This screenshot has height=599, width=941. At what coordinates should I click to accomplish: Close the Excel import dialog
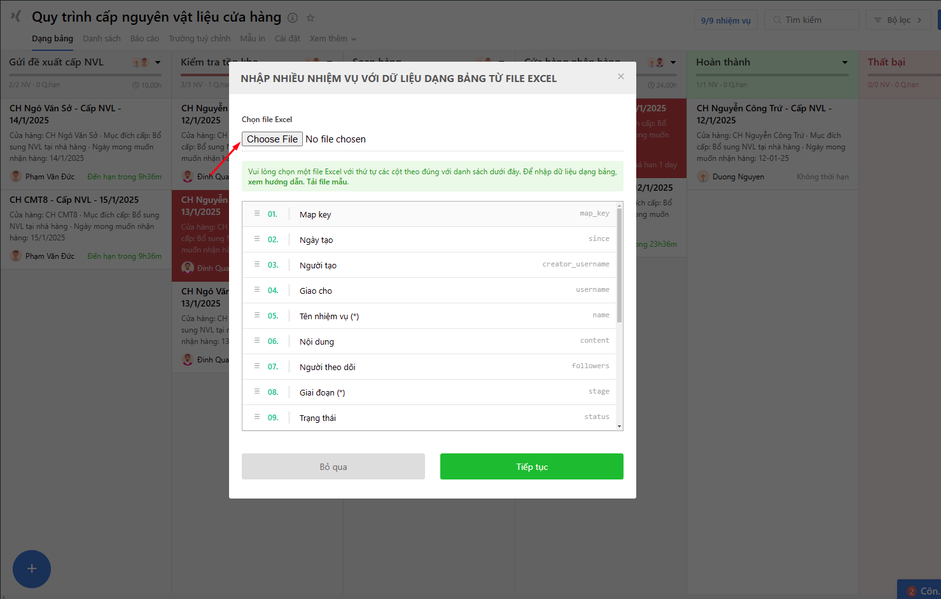pos(621,76)
